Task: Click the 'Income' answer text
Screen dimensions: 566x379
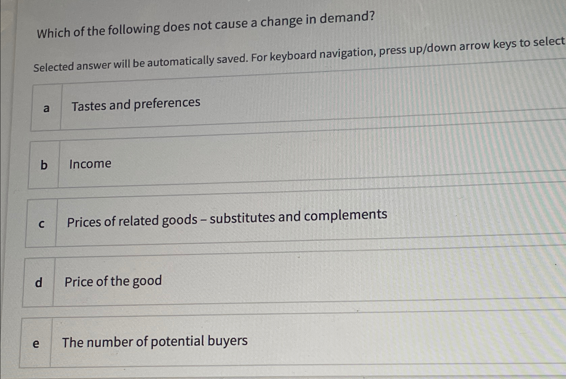Action: click(x=90, y=164)
